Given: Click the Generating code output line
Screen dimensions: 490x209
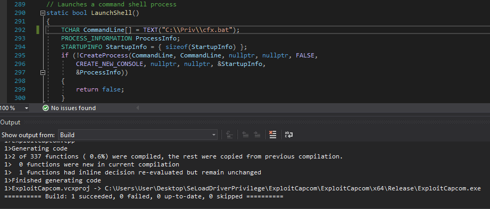Looking at the screenshot, I should pyautogui.click(x=36, y=148).
